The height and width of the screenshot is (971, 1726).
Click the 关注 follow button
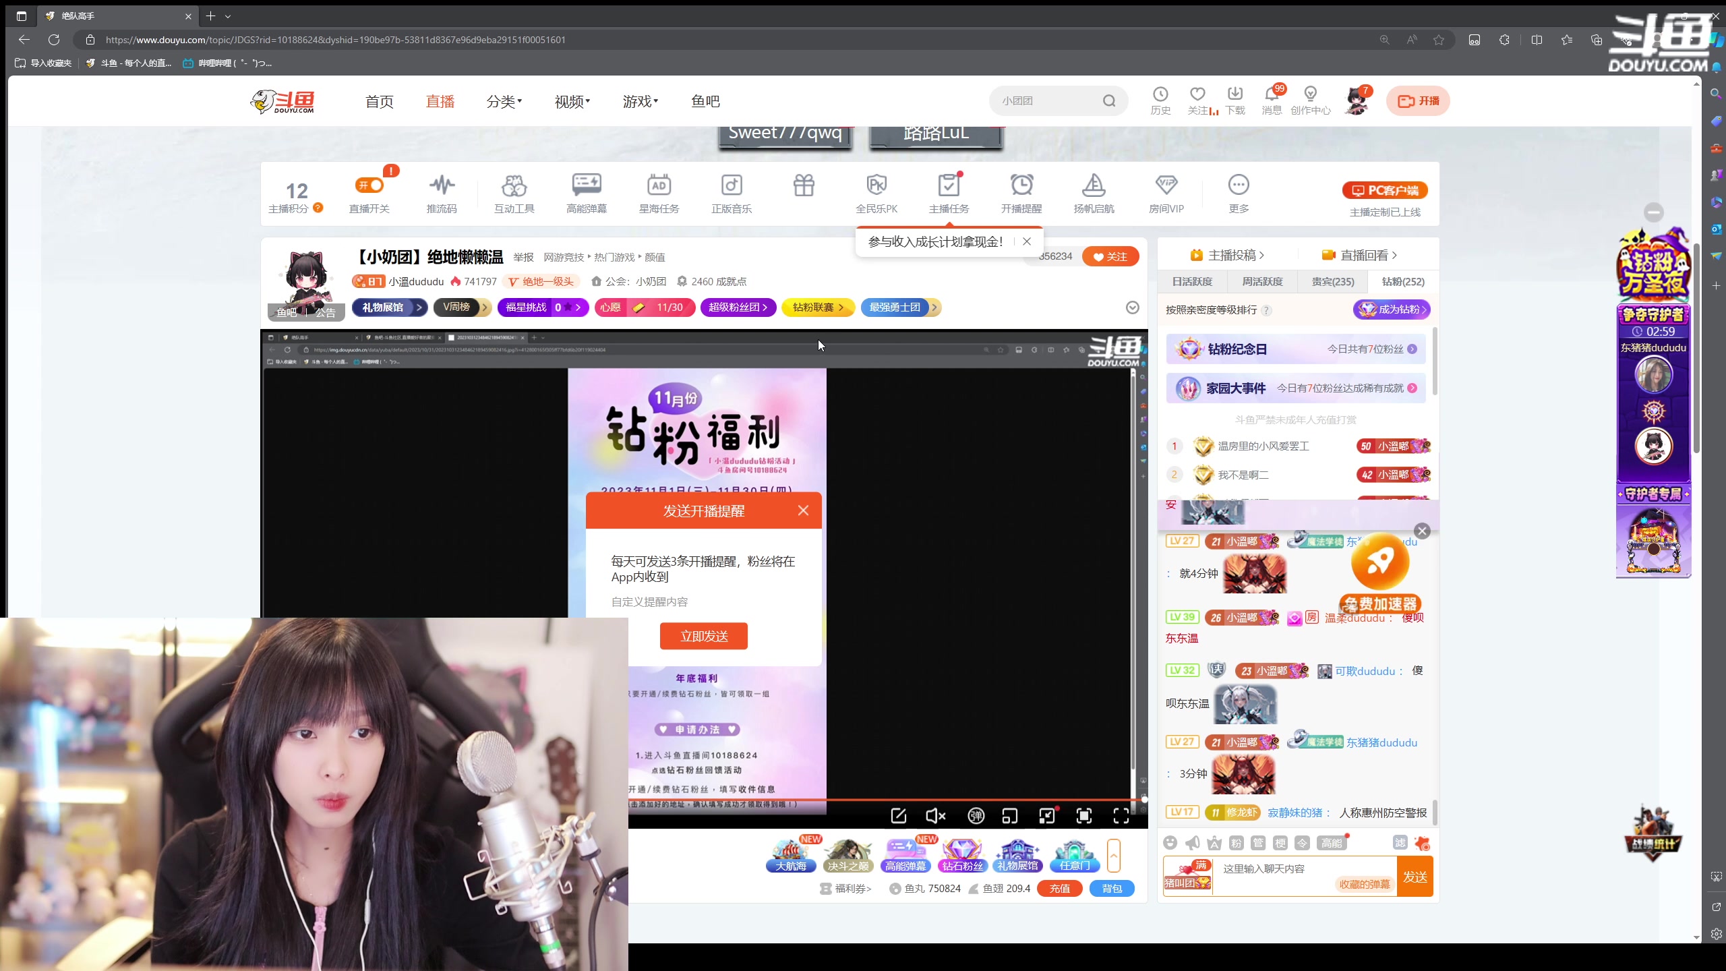[1110, 256]
